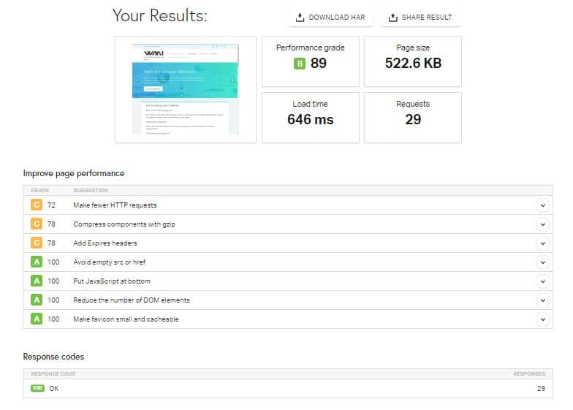Click the score 72 in HTTP requests row
The height and width of the screenshot is (410, 573).
51,205
